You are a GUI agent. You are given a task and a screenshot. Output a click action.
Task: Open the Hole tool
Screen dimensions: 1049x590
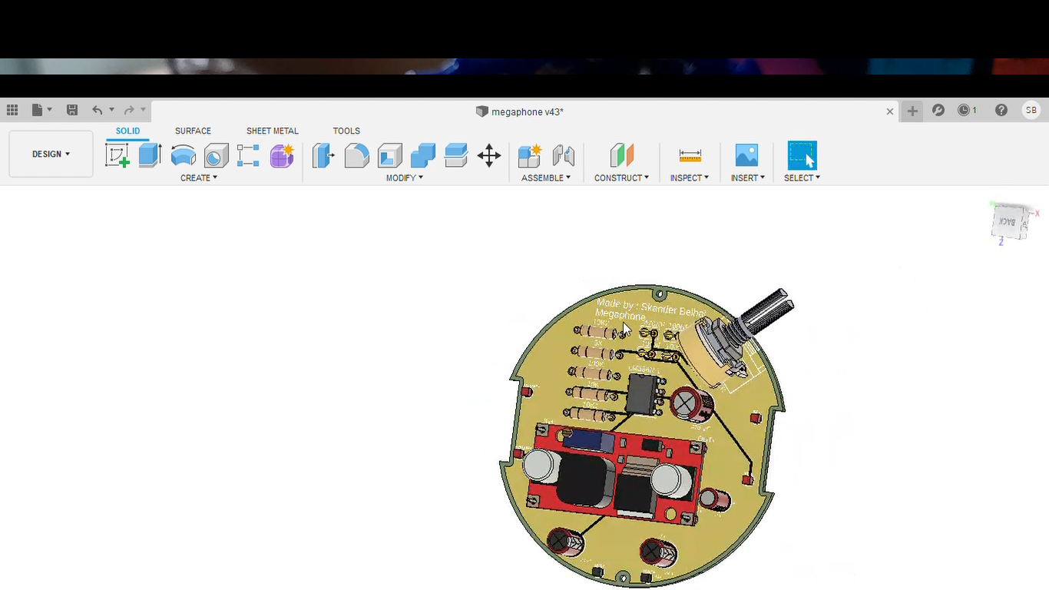pos(216,156)
